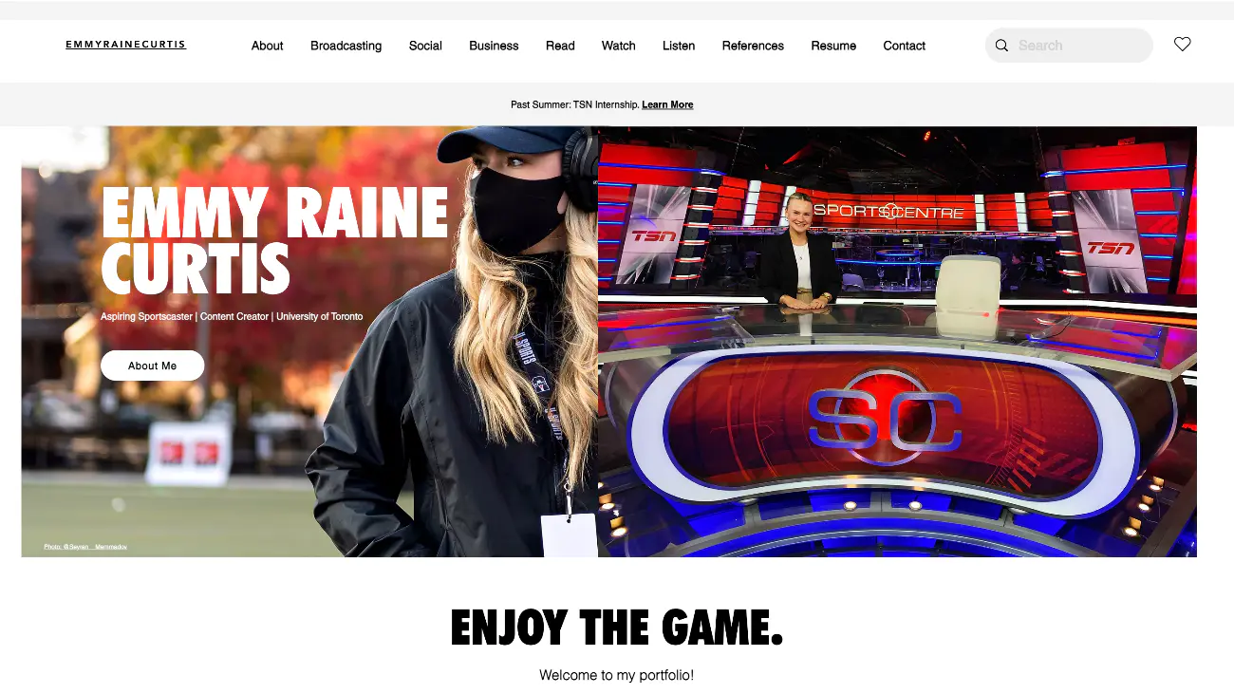Click the magnifying glass search icon

coord(1001,46)
